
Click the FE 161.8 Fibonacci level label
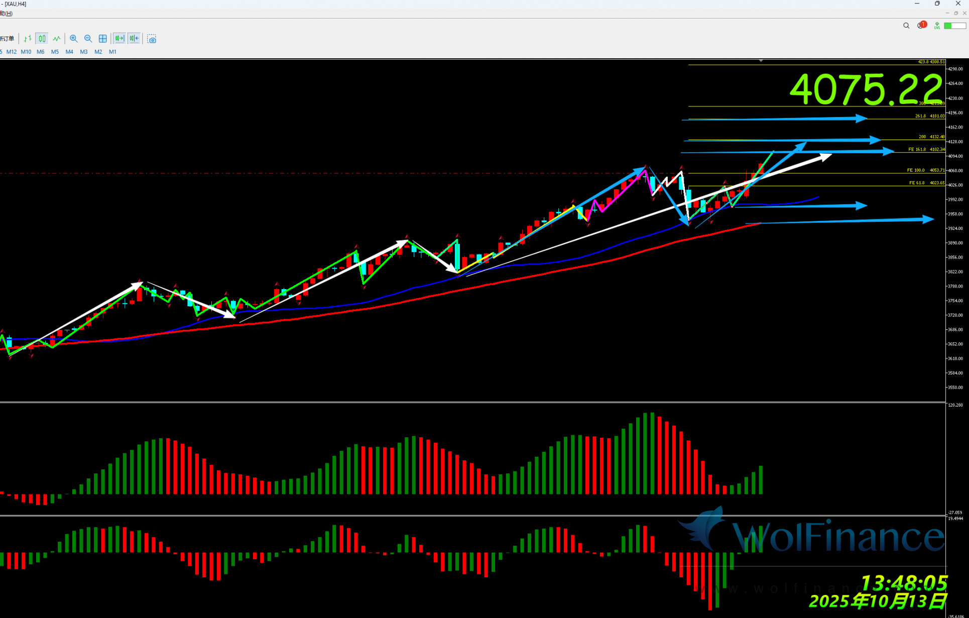pos(917,150)
